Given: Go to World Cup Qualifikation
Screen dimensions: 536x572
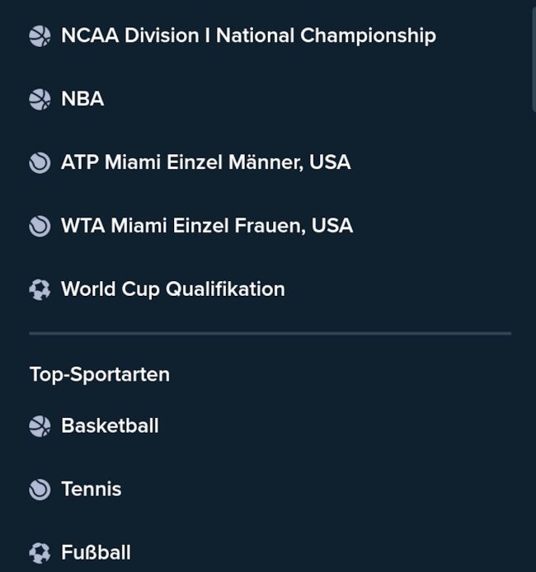Looking at the screenshot, I should [172, 289].
